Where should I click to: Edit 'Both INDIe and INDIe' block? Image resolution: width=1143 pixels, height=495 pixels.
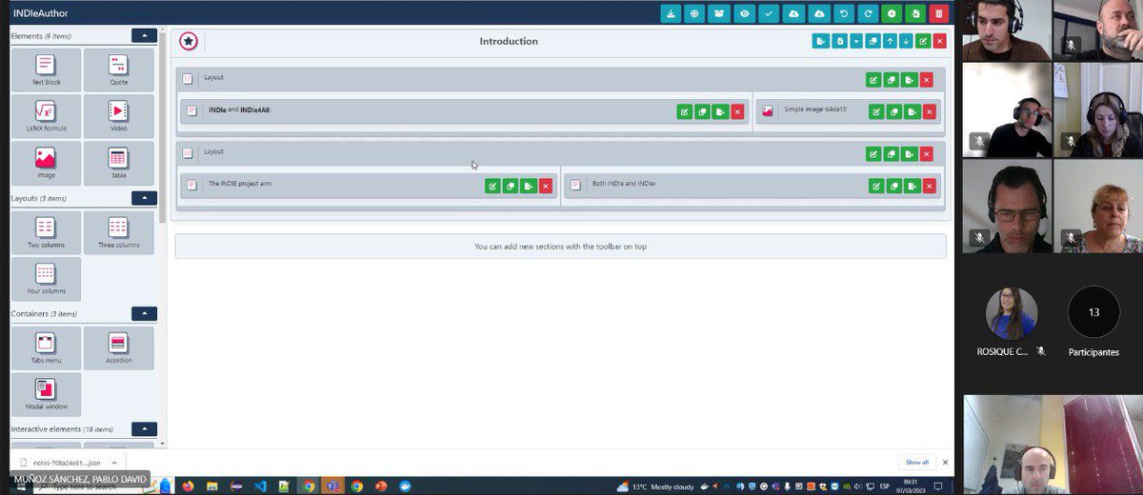click(876, 186)
